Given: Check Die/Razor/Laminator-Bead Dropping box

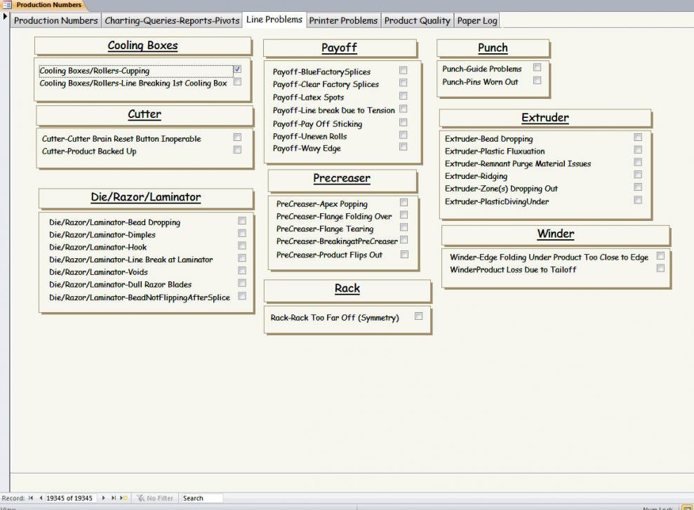Looking at the screenshot, I should click(241, 220).
